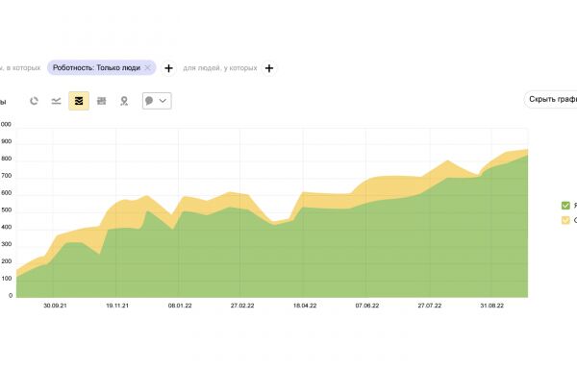Click the 19.11.21 date label on axis

click(x=117, y=306)
